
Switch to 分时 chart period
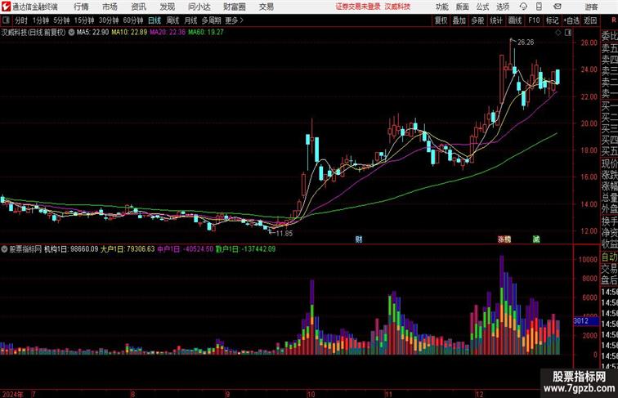point(21,20)
